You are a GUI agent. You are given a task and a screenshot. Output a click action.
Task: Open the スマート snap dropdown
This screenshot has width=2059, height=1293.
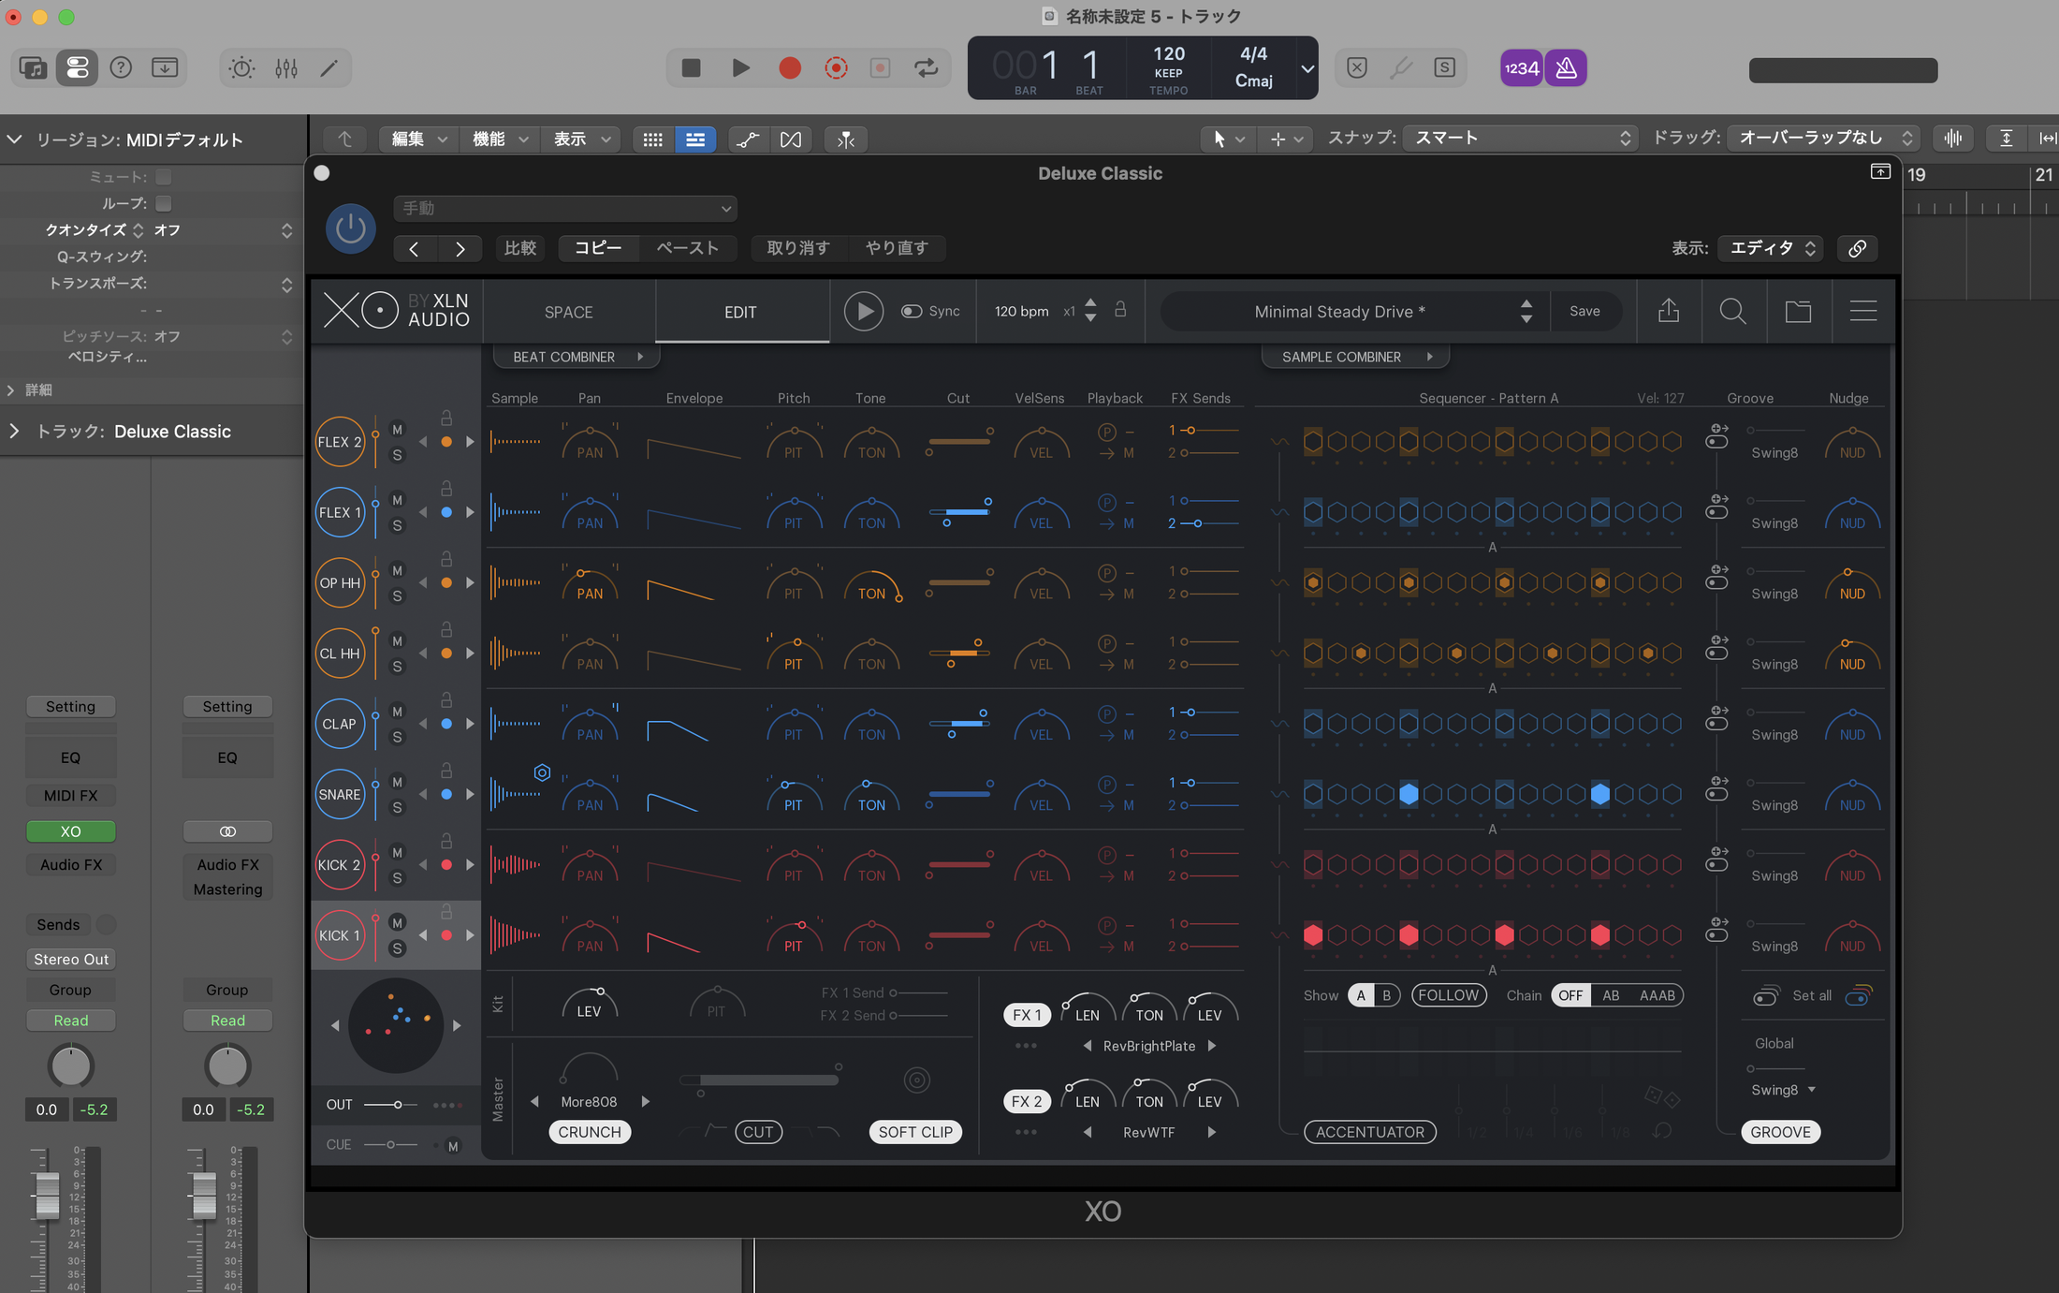1520,139
